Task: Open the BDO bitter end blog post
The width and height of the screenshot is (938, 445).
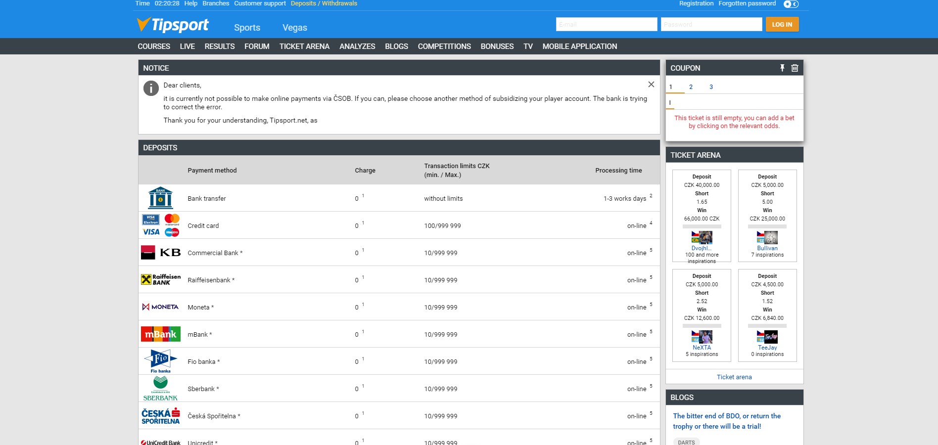Action: [727, 421]
